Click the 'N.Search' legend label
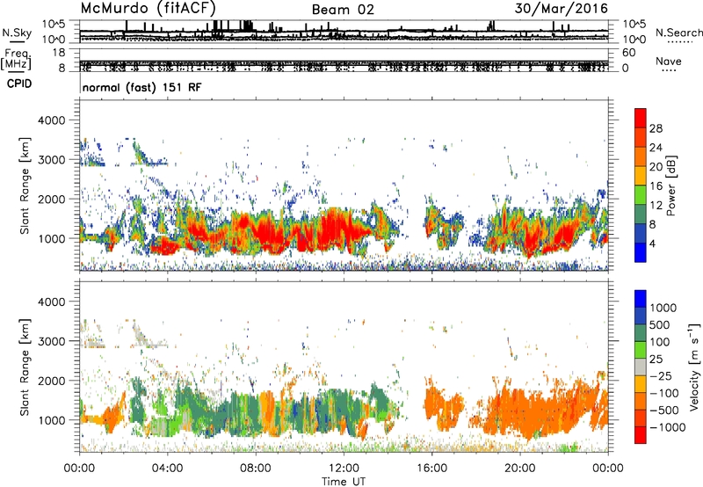Viewport: 703px width, 487px height. pos(679,33)
